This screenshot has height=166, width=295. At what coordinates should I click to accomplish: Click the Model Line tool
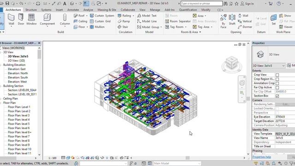click(x=147, y=21)
